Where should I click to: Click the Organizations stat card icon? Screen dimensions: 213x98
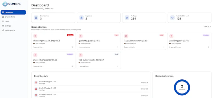point(36,18)
